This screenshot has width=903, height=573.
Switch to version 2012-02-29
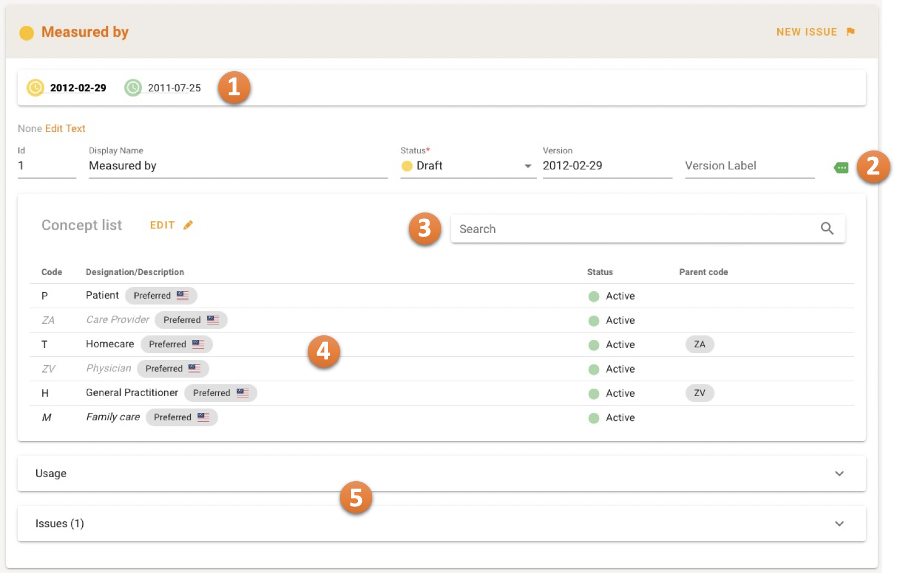[78, 88]
